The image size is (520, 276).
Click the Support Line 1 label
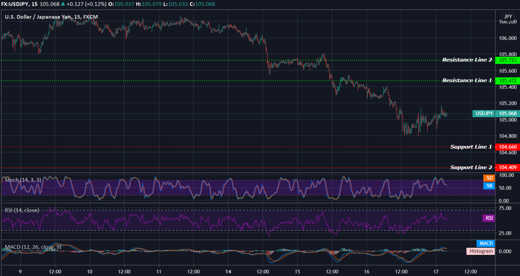(471, 147)
